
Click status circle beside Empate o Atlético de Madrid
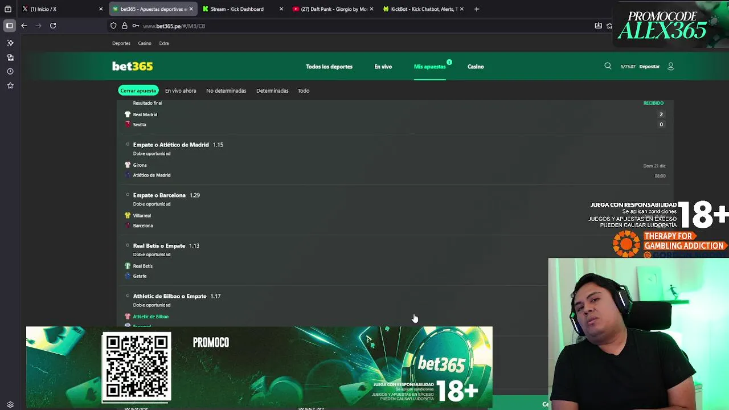(x=128, y=145)
